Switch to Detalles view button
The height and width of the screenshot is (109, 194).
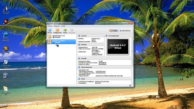tap(114, 31)
